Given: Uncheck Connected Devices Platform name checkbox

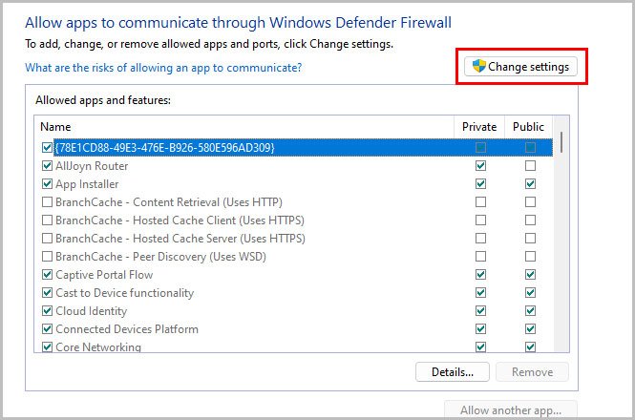Looking at the screenshot, I should click(x=47, y=329).
